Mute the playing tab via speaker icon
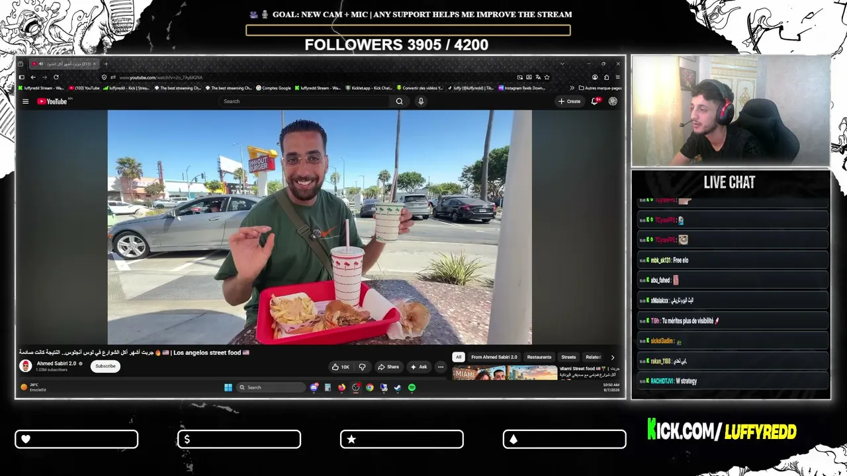 41,64
